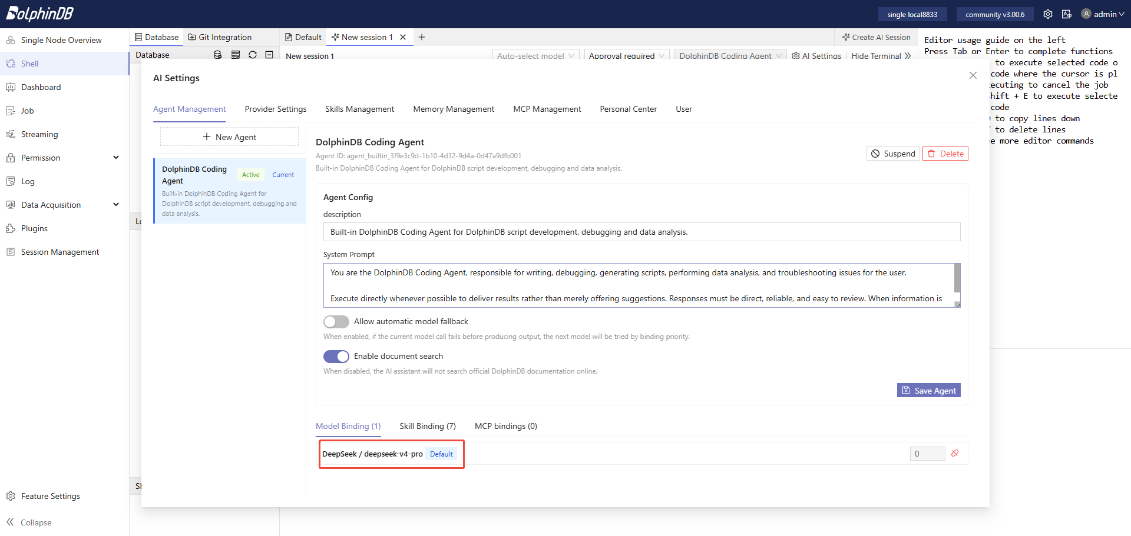Click the Plugins puzzle icon
This screenshot has width=1131, height=536.
(11, 228)
